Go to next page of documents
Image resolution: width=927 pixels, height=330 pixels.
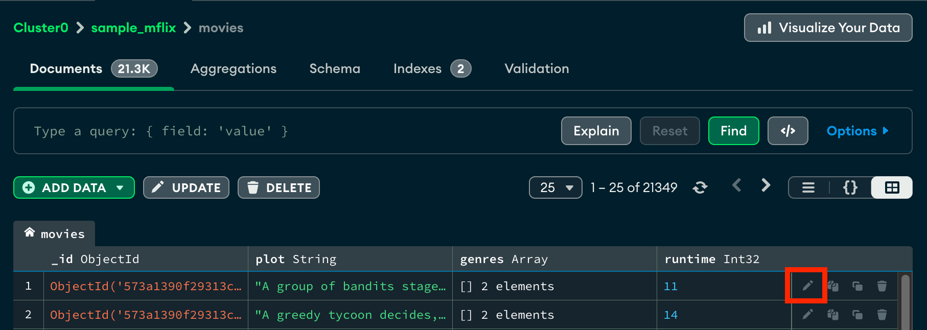pos(766,185)
